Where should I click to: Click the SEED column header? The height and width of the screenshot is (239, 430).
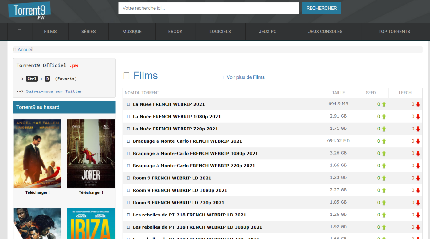tap(371, 93)
